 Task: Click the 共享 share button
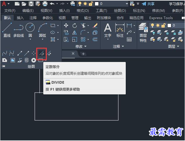[148, 4]
